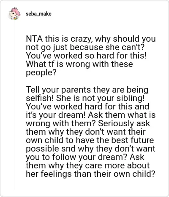Click the line 'wrong with them? Seriously ask'
The width and height of the screenshot is (169, 197).
click(x=88, y=123)
